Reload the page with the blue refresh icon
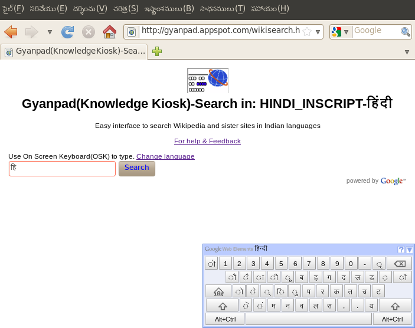The image size is (415, 328). click(67, 32)
